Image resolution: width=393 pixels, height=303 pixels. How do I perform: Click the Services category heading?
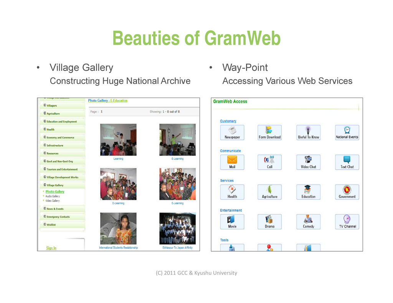[227, 181]
